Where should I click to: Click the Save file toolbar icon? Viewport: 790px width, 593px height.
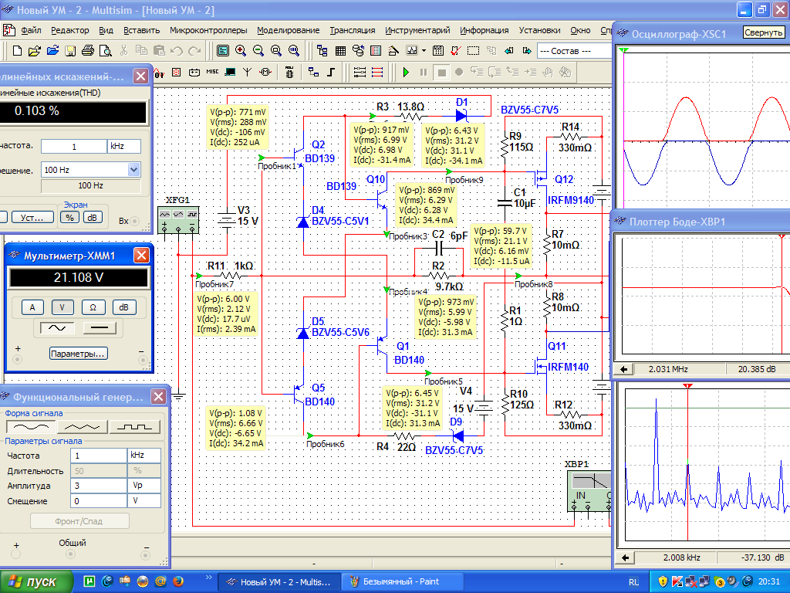click(70, 50)
